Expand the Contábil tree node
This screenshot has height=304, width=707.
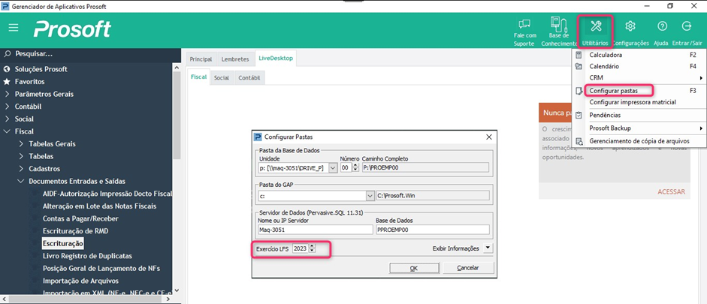(x=8, y=107)
